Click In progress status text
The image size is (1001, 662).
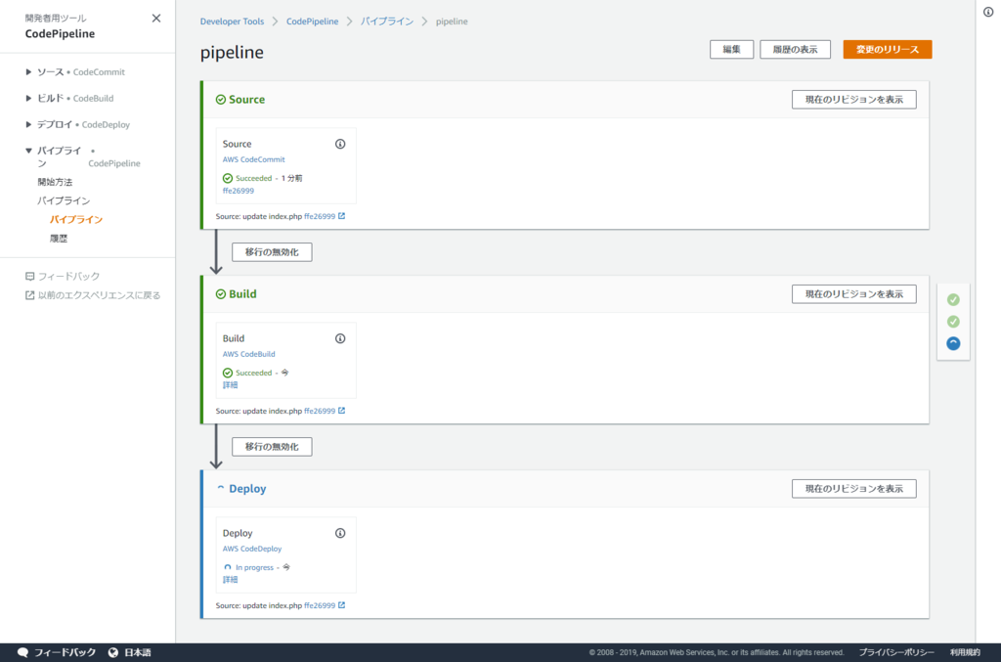(254, 567)
